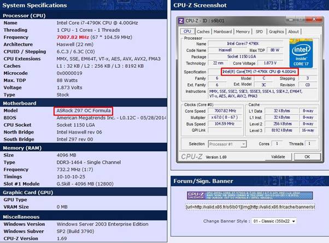Image resolution: width=329 pixels, height=243 pixels.
Task: Click the ASRock Z97 OC Formula model text
Action: point(83,111)
